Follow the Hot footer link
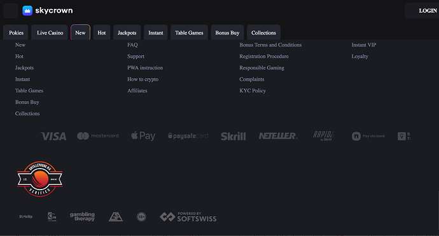Viewport: 439px width, 236px height. tap(19, 56)
